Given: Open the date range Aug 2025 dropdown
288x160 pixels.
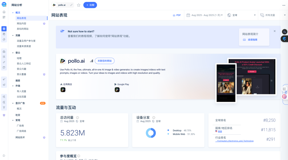Looking at the screenshot, I should [205, 15].
